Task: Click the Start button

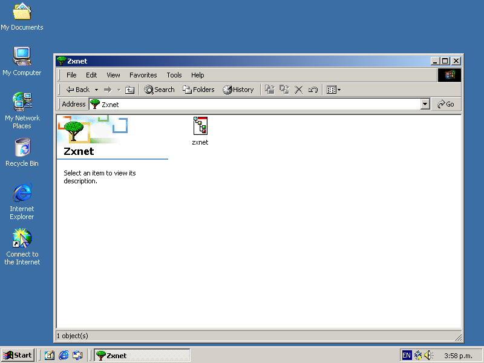Action: point(18,355)
